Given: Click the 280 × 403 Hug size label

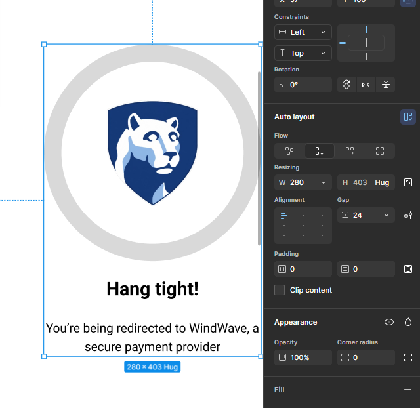Looking at the screenshot, I should (152, 367).
